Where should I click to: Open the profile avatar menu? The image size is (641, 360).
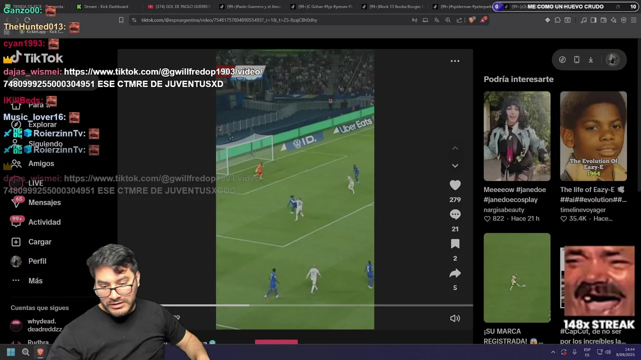[x=612, y=59]
